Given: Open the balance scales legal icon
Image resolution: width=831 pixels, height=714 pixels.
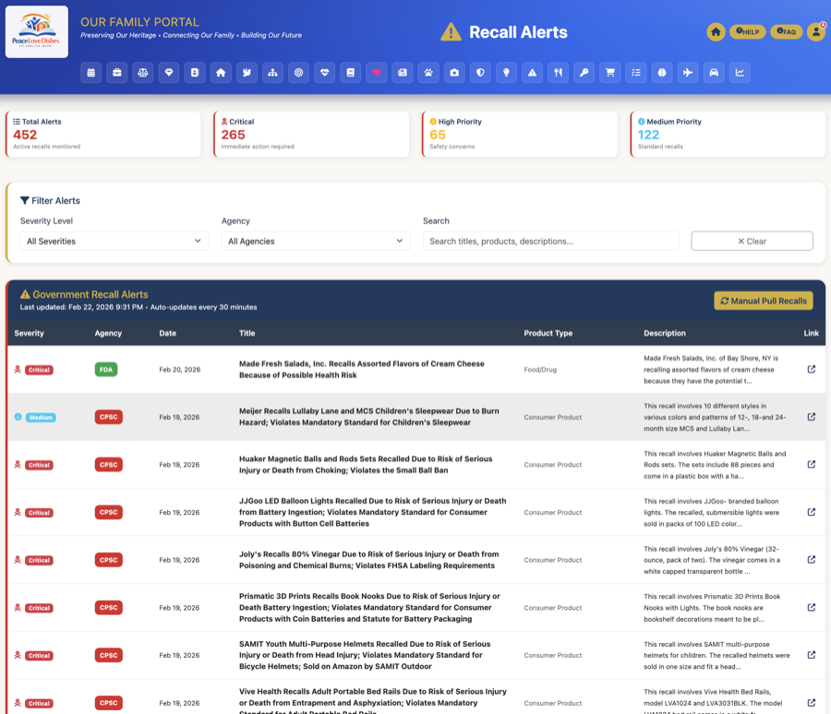Looking at the screenshot, I should coord(143,73).
